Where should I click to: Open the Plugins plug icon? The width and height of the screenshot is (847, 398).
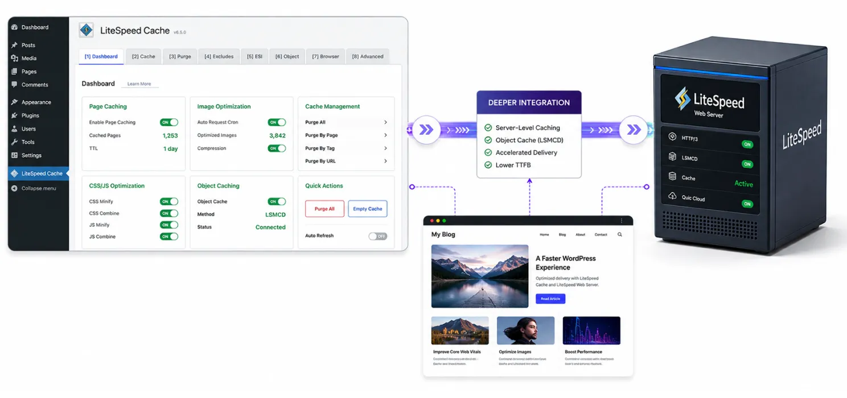click(15, 115)
